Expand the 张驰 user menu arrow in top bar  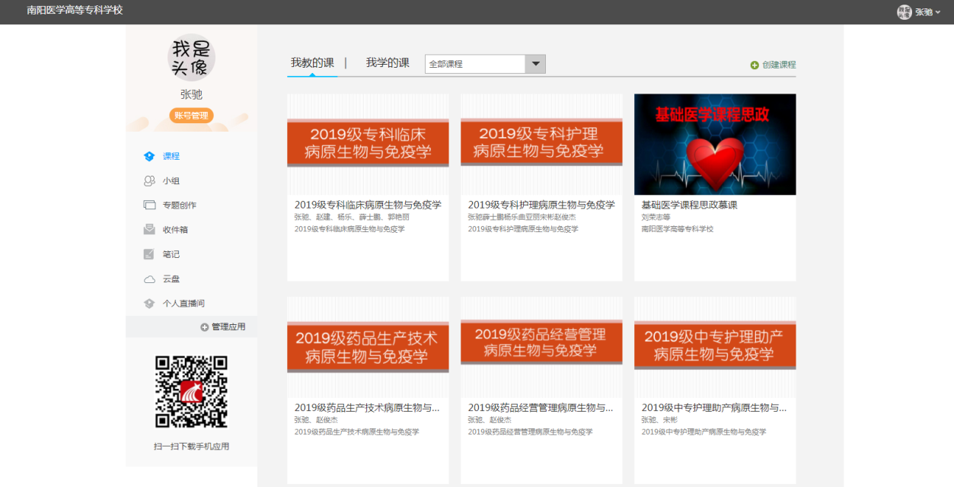pos(938,13)
